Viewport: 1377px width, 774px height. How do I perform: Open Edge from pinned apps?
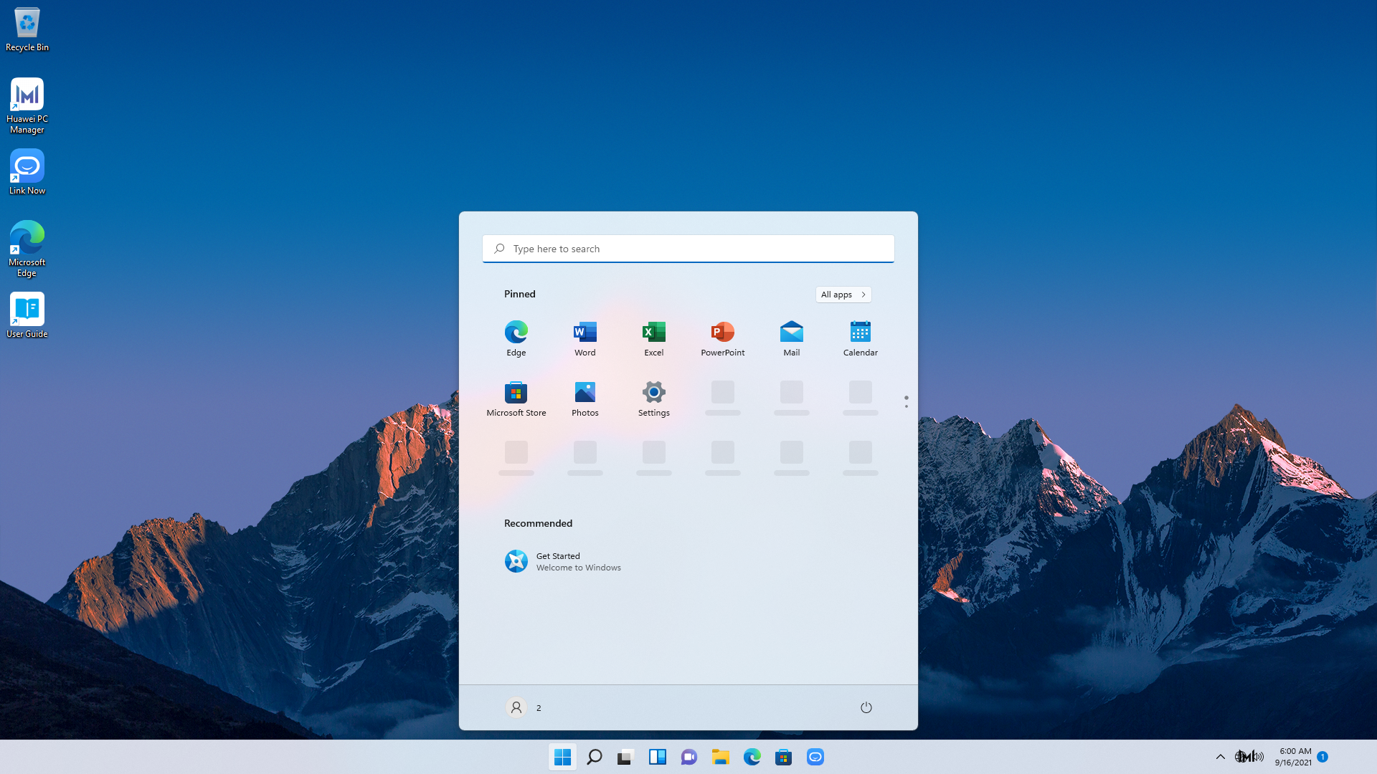pos(516,338)
